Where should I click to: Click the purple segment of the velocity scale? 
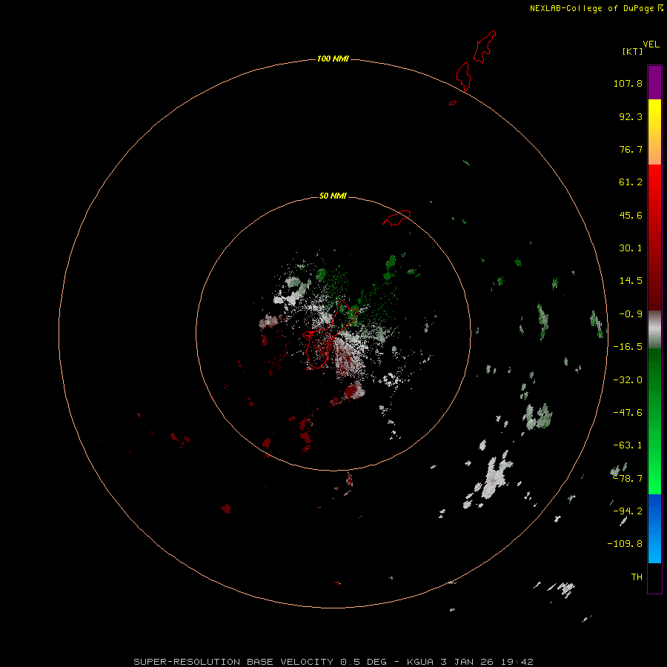[654, 82]
